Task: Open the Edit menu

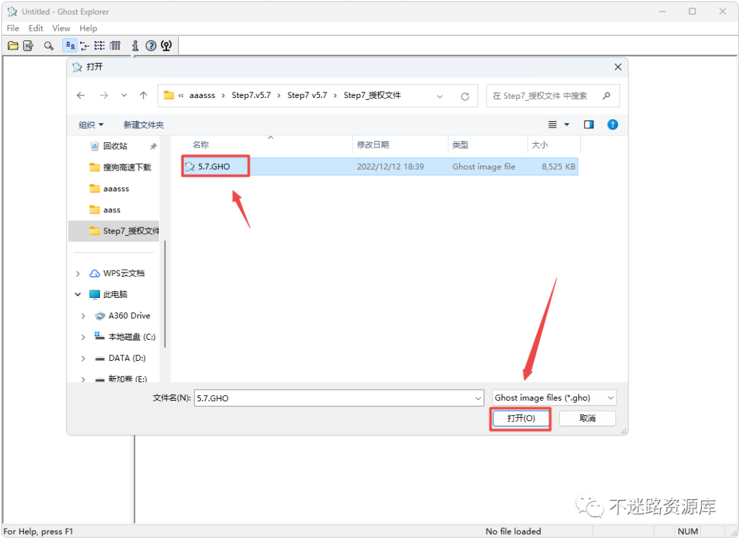Action: (x=36, y=28)
